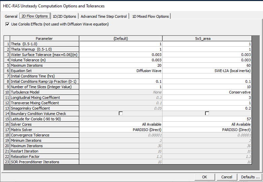Click Longitudinal Mixing 0.3 Default cell
This screenshot has width=263, height=182.
pos(121,98)
